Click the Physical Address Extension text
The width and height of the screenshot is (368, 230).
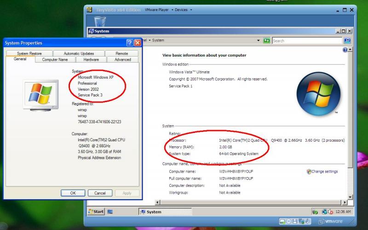[99, 158]
